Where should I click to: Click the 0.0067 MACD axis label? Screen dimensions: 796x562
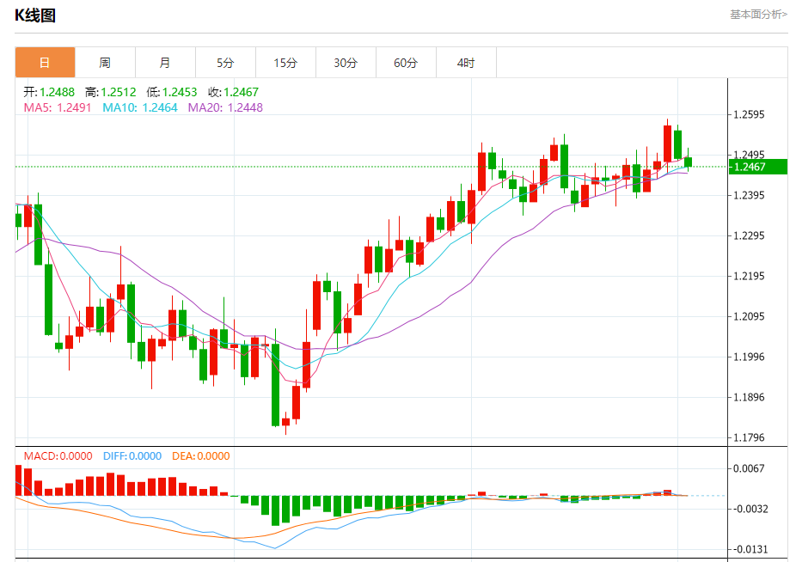749,468
